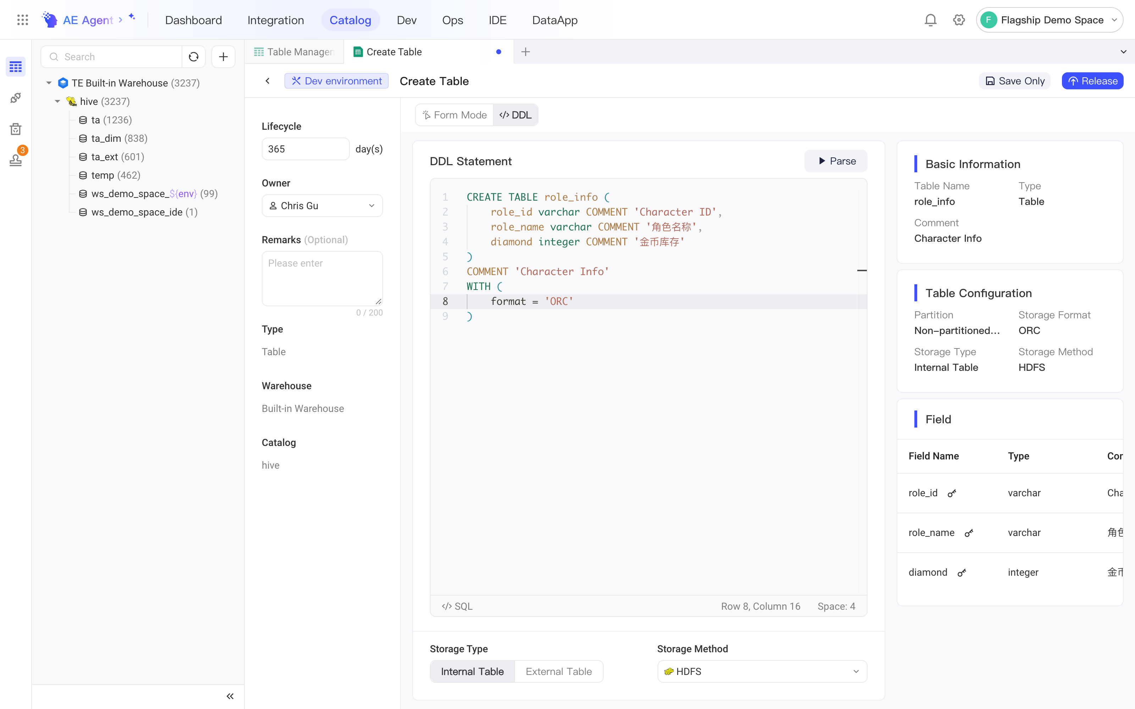Click the Parse button
Viewport: 1135px width, 709px height.
point(836,161)
